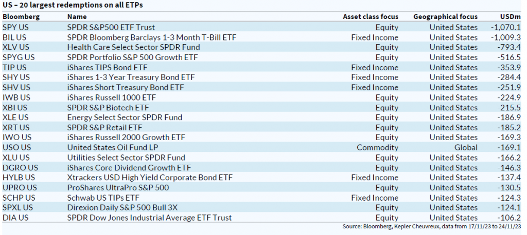Viewport: 527px width, 235px height.
Task: Click the BIL US ticker
Action: (14, 37)
